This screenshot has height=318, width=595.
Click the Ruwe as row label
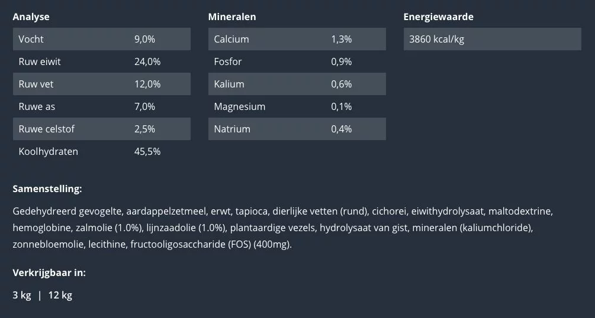(37, 106)
